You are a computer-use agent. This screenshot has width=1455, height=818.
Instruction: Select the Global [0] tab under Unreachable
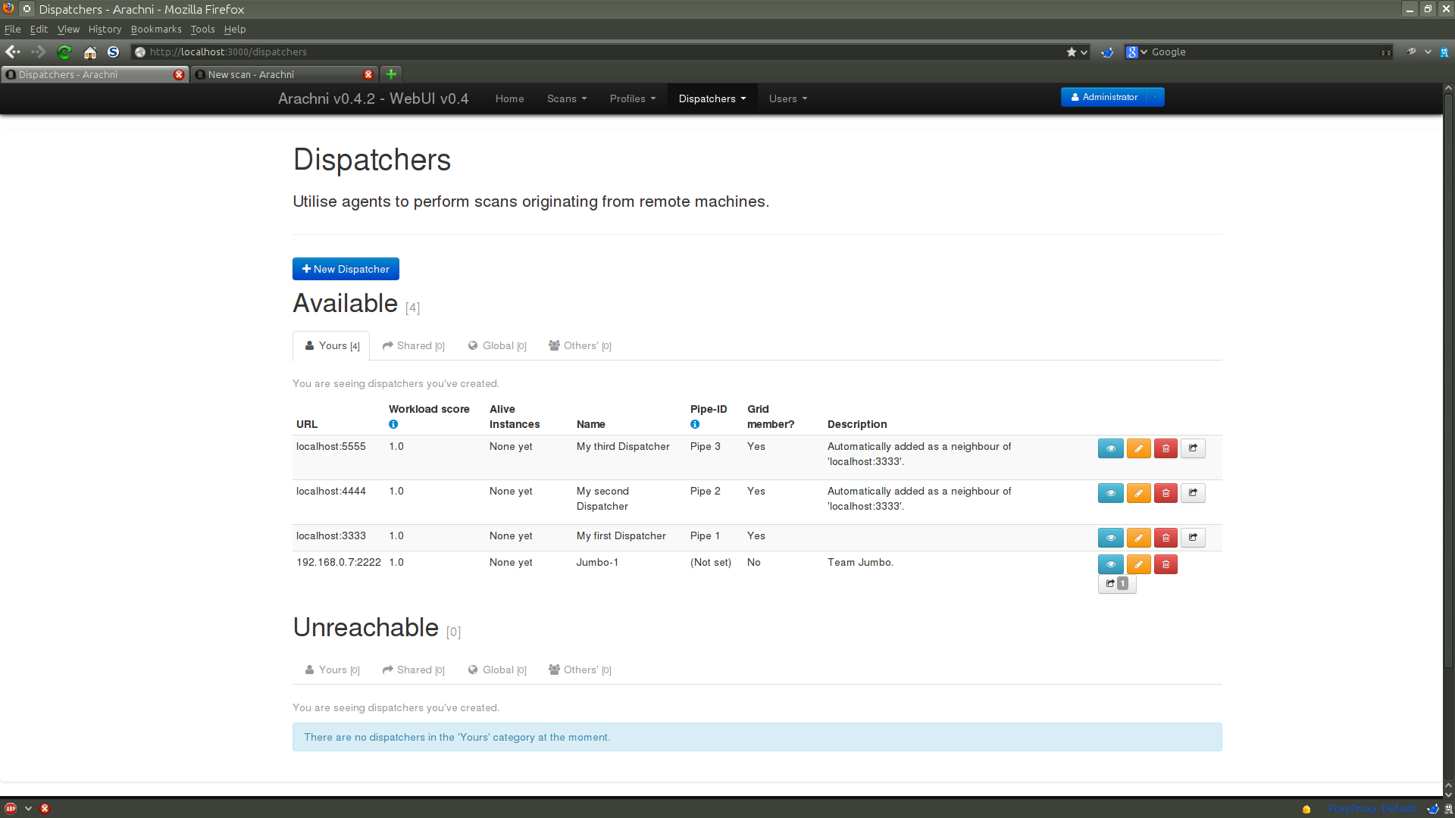coord(497,670)
